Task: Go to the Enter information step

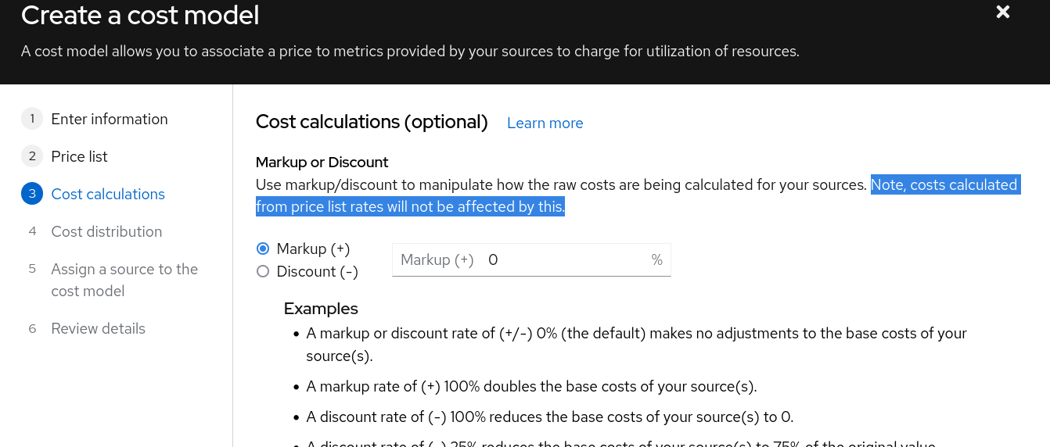Action: point(110,119)
